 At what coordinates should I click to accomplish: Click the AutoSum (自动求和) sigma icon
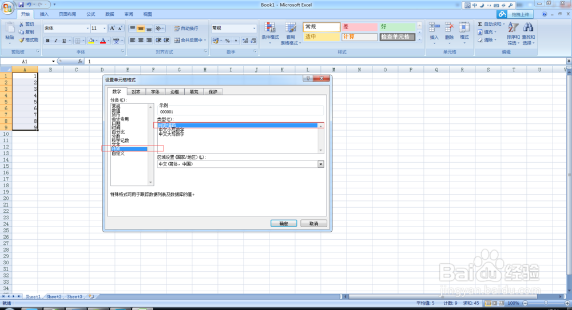coord(480,24)
